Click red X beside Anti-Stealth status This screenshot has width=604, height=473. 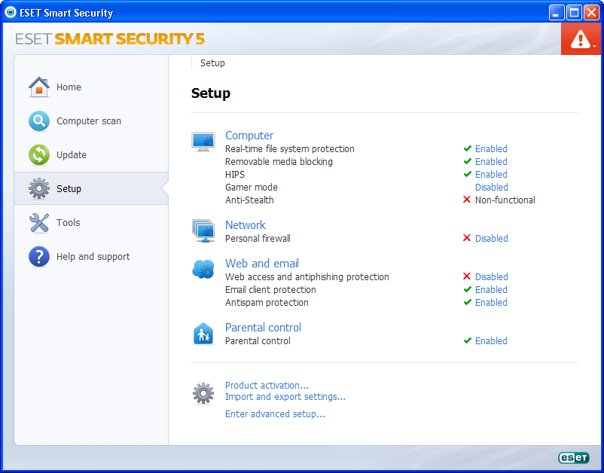click(x=466, y=200)
